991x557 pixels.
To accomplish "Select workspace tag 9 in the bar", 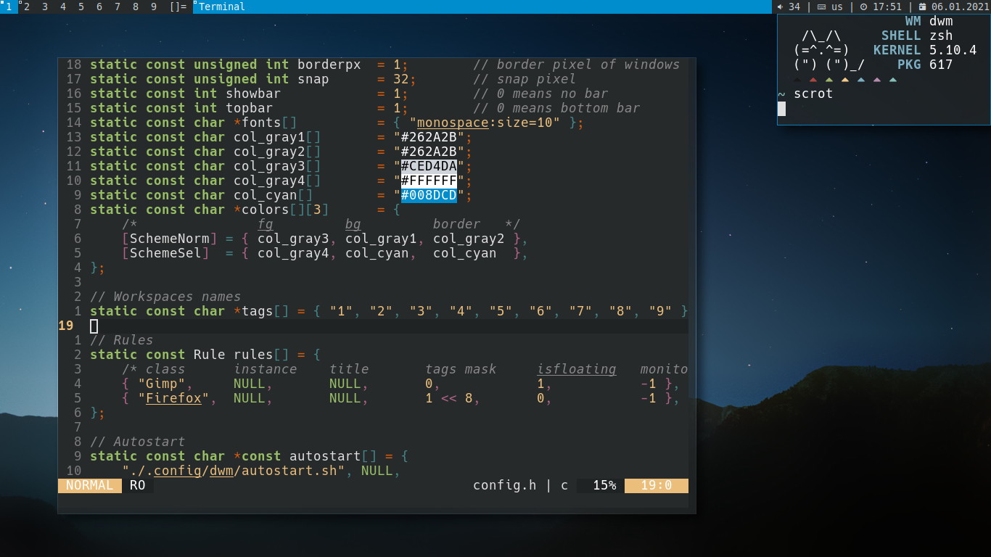I will pyautogui.click(x=153, y=7).
